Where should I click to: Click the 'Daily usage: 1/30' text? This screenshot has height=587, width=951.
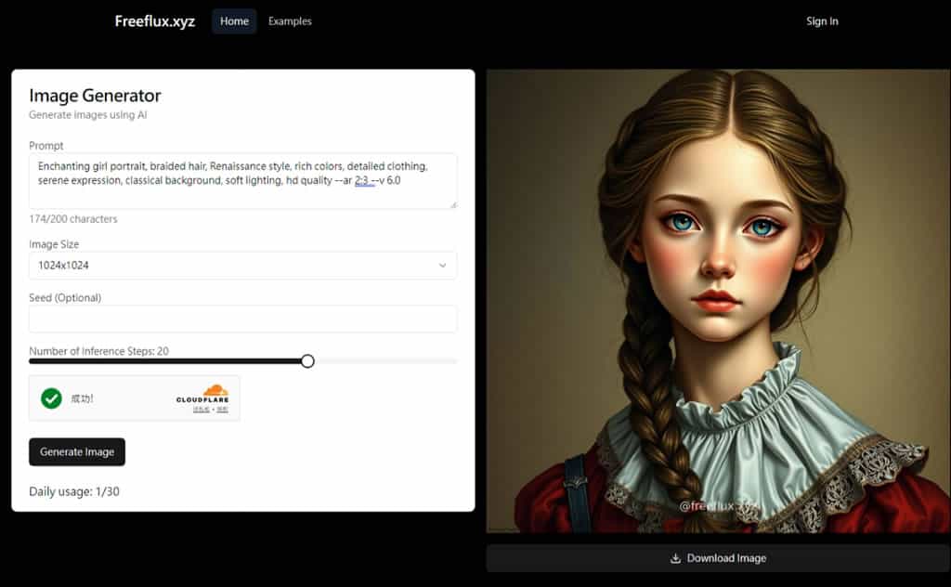point(74,491)
